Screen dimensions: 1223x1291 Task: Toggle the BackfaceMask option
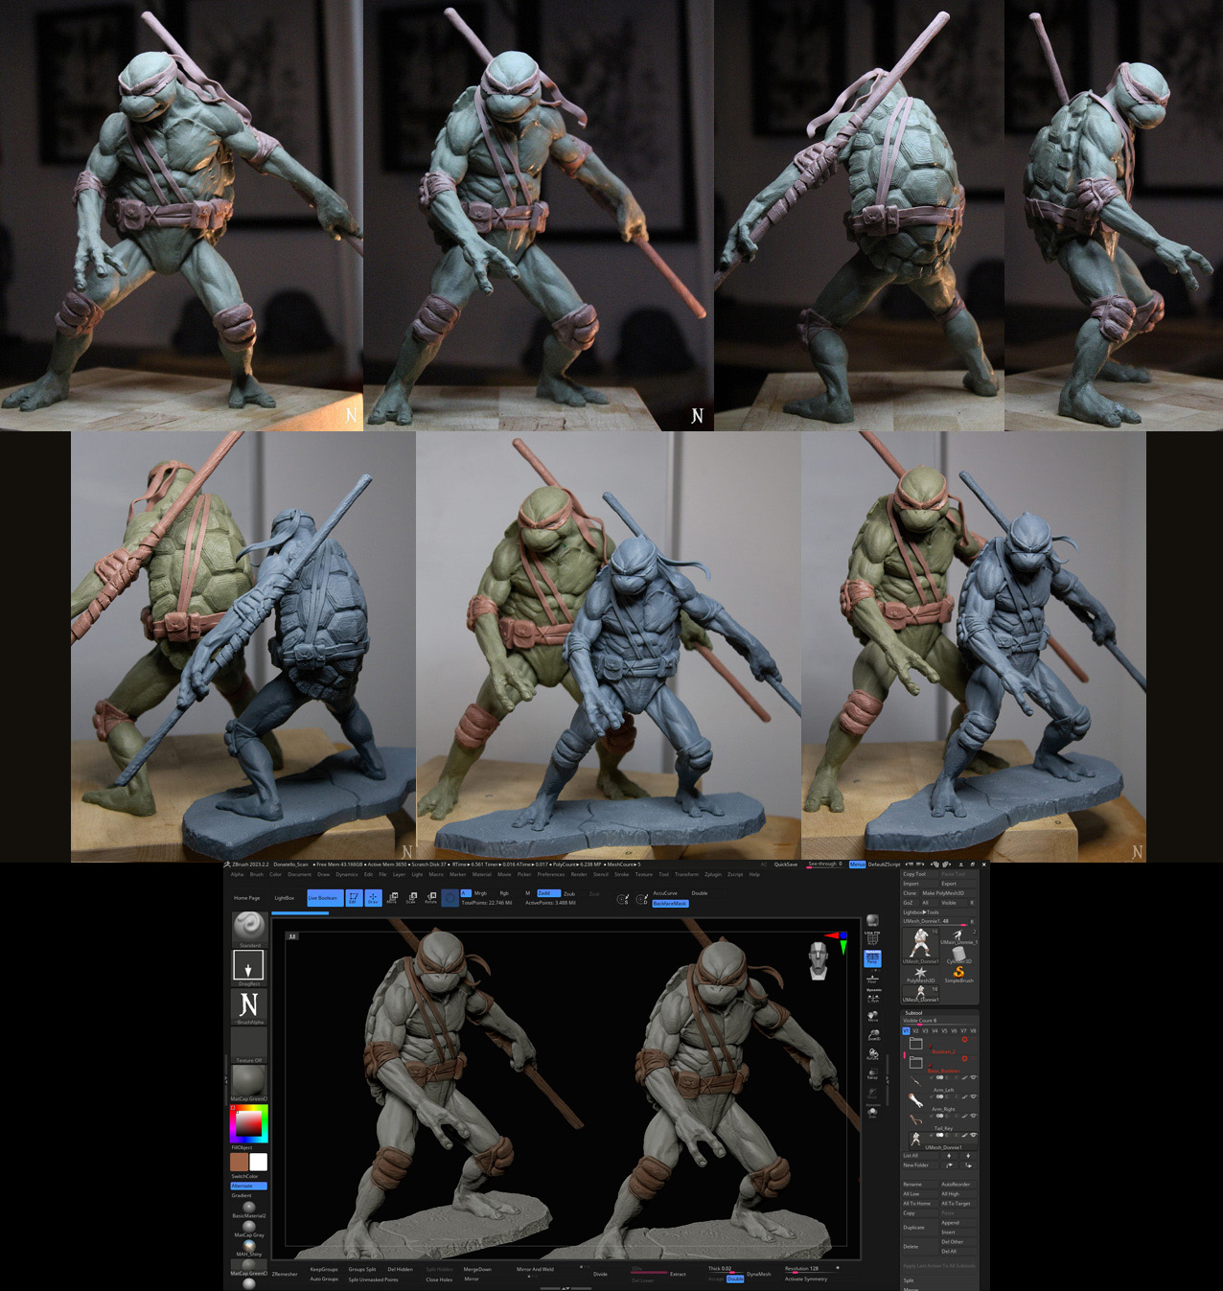coord(670,904)
